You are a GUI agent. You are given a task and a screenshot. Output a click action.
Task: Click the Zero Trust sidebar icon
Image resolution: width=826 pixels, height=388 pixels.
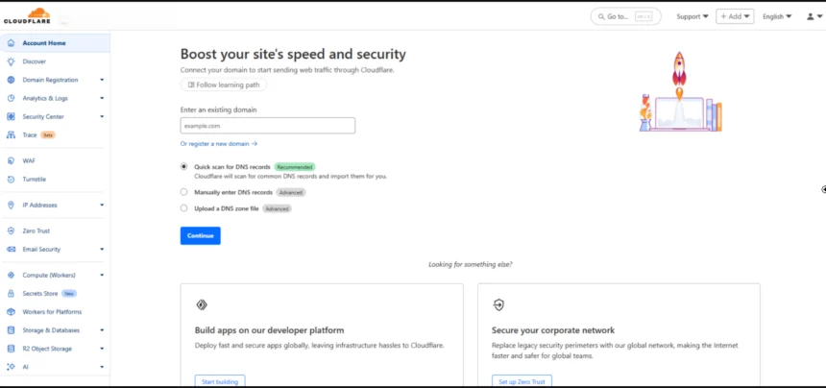(x=11, y=231)
